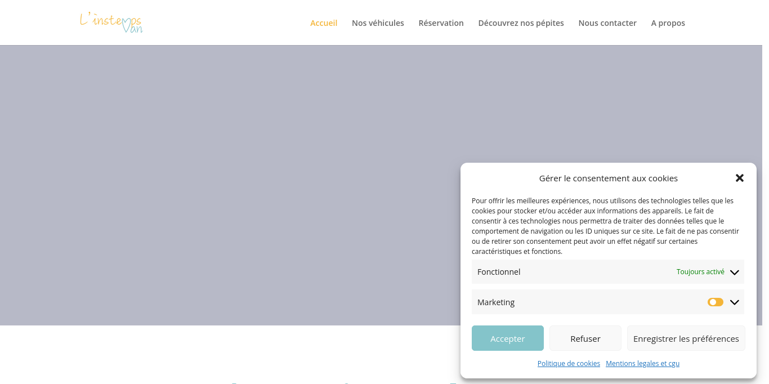Click the Toujours activé status label
The image size is (769, 384).
pos(700,272)
